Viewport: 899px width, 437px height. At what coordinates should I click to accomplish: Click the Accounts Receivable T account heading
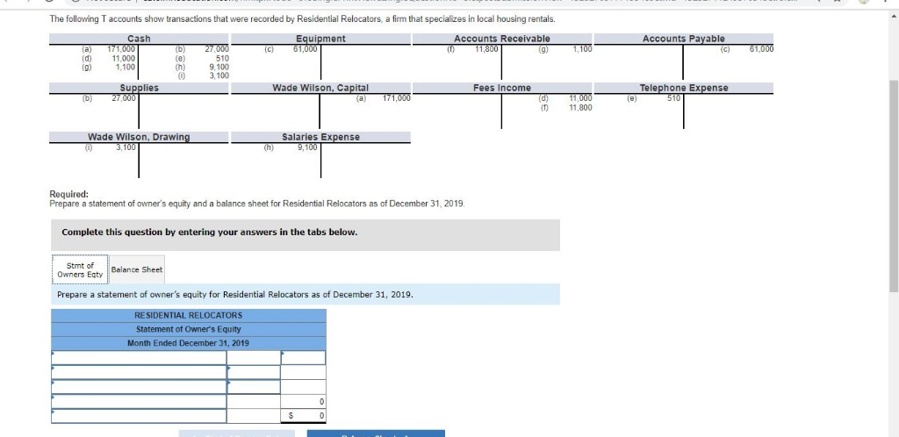coord(501,39)
